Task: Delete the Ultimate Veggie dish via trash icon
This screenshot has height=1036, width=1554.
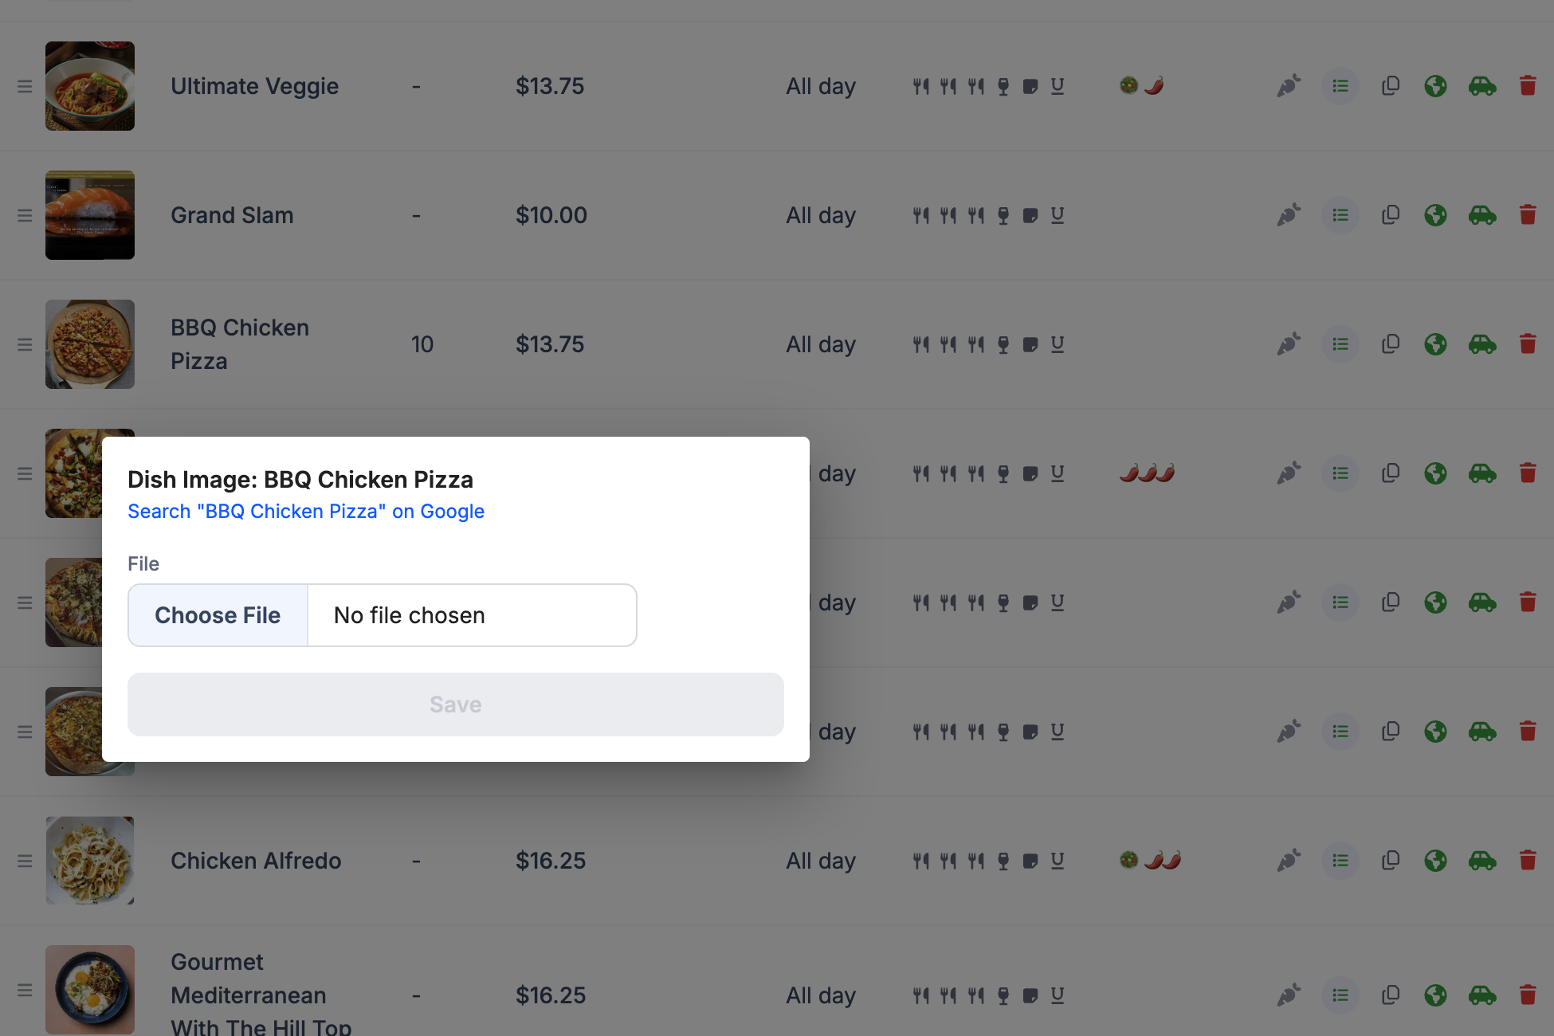Action: tap(1528, 86)
